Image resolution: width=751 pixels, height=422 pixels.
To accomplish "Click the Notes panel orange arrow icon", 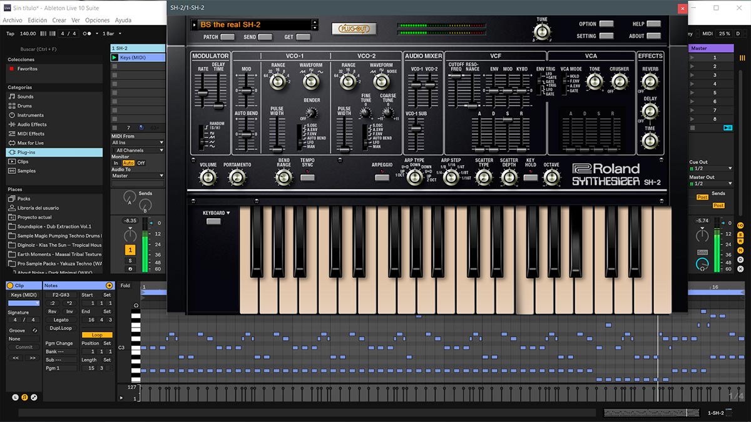I will (110, 286).
